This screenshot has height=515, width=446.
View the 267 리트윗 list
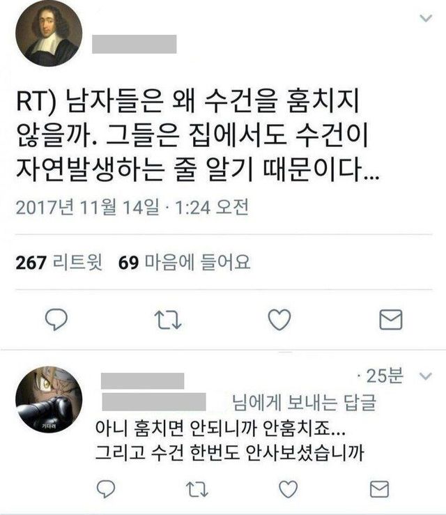pyautogui.click(x=59, y=263)
